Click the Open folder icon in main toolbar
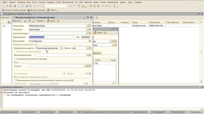 [x=7, y=6]
